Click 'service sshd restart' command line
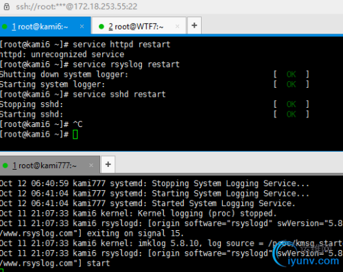 click(83, 94)
